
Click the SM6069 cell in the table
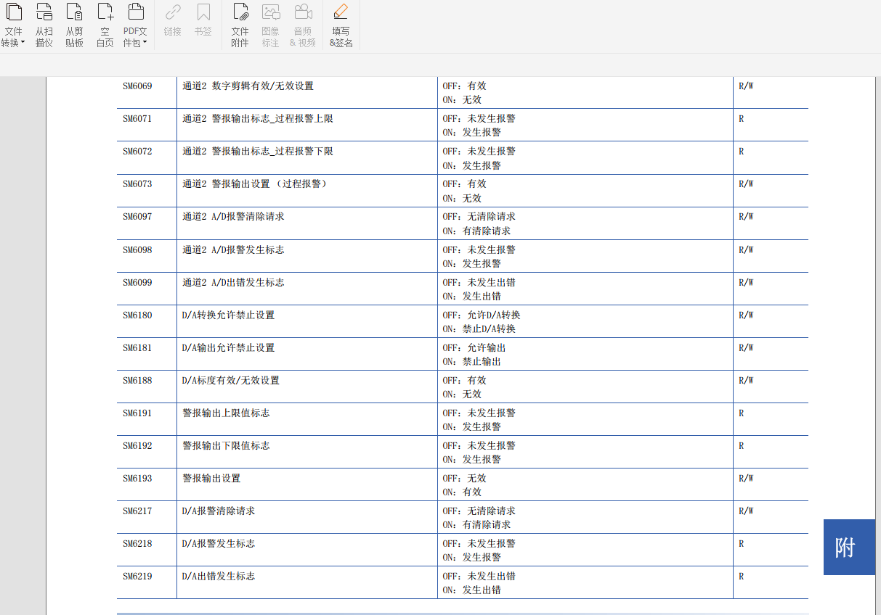tap(137, 86)
